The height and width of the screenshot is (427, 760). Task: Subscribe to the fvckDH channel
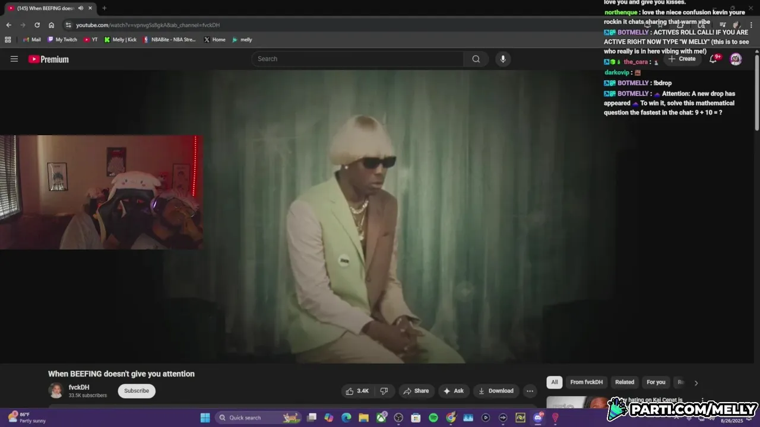(x=137, y=391)
